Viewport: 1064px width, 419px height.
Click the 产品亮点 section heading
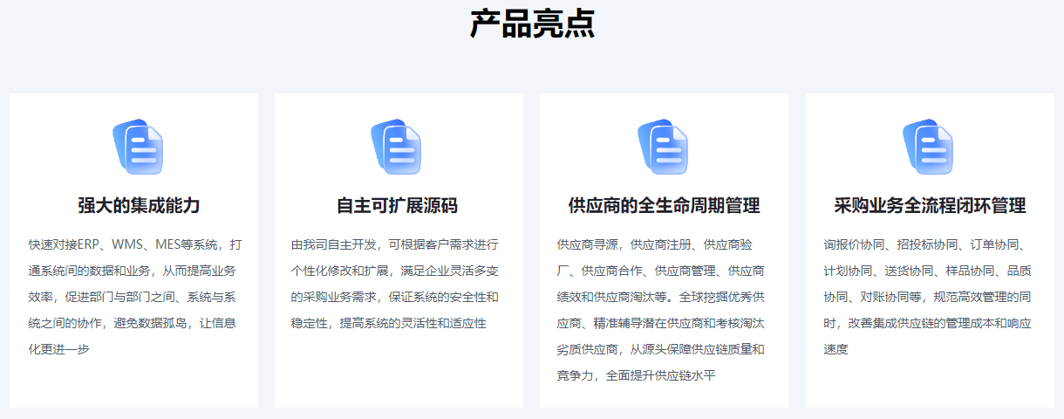point(532,24)
